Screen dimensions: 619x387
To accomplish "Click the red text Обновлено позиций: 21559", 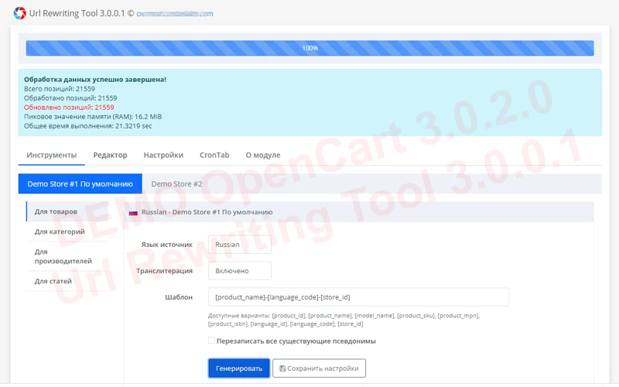I will point(69,108).
